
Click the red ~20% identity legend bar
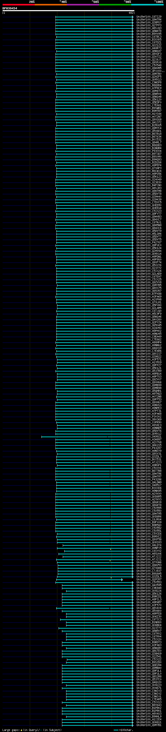(18, 5)
